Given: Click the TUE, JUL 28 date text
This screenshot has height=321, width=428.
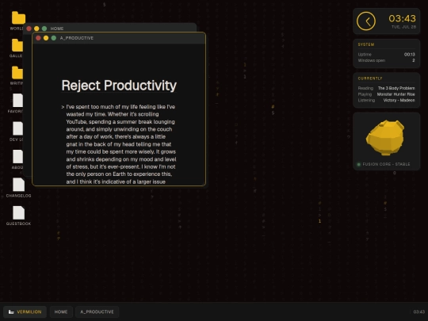Looking at the screenshot, I should [x=403, y=27].
